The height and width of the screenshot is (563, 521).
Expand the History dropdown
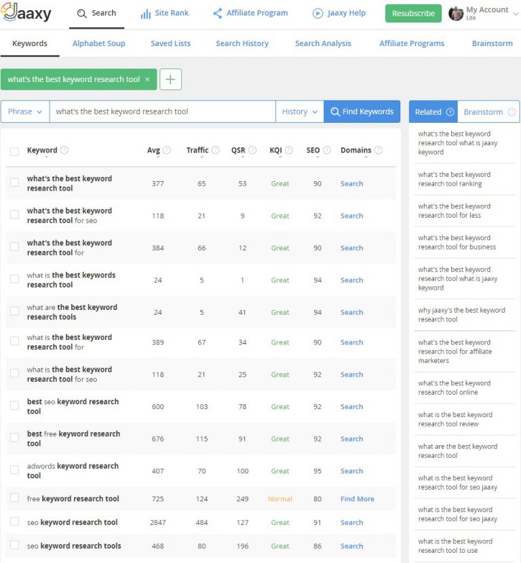(298, 111)
